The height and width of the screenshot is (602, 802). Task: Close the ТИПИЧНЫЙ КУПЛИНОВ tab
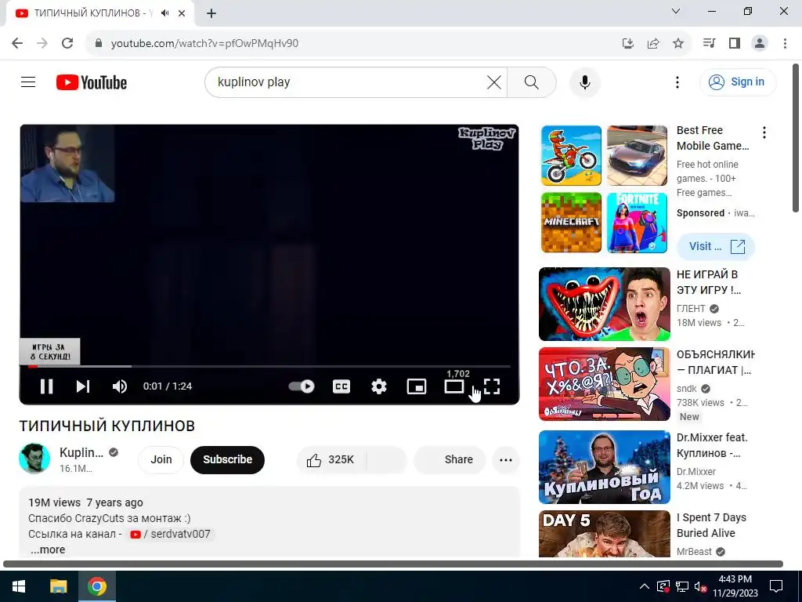(x=182, y=13)
